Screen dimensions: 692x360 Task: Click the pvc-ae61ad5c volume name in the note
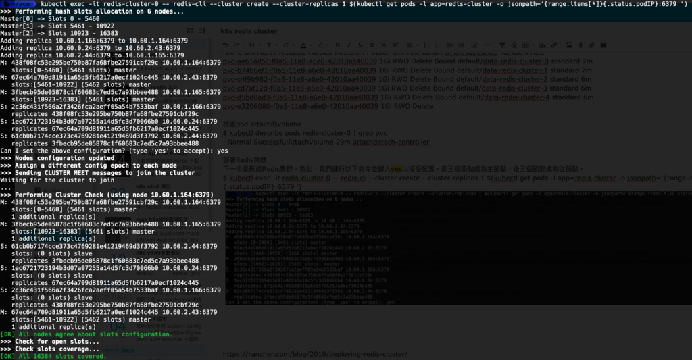300,61
